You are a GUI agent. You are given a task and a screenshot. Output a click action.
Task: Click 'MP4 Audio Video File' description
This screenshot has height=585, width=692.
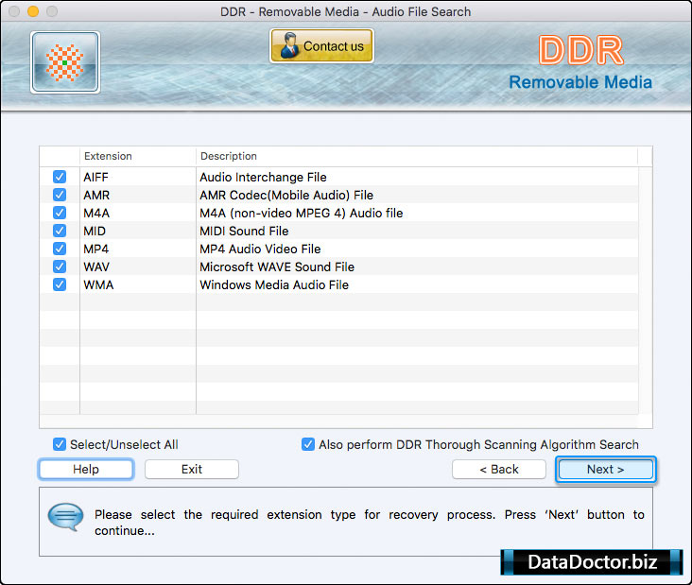tap(260, 249)
